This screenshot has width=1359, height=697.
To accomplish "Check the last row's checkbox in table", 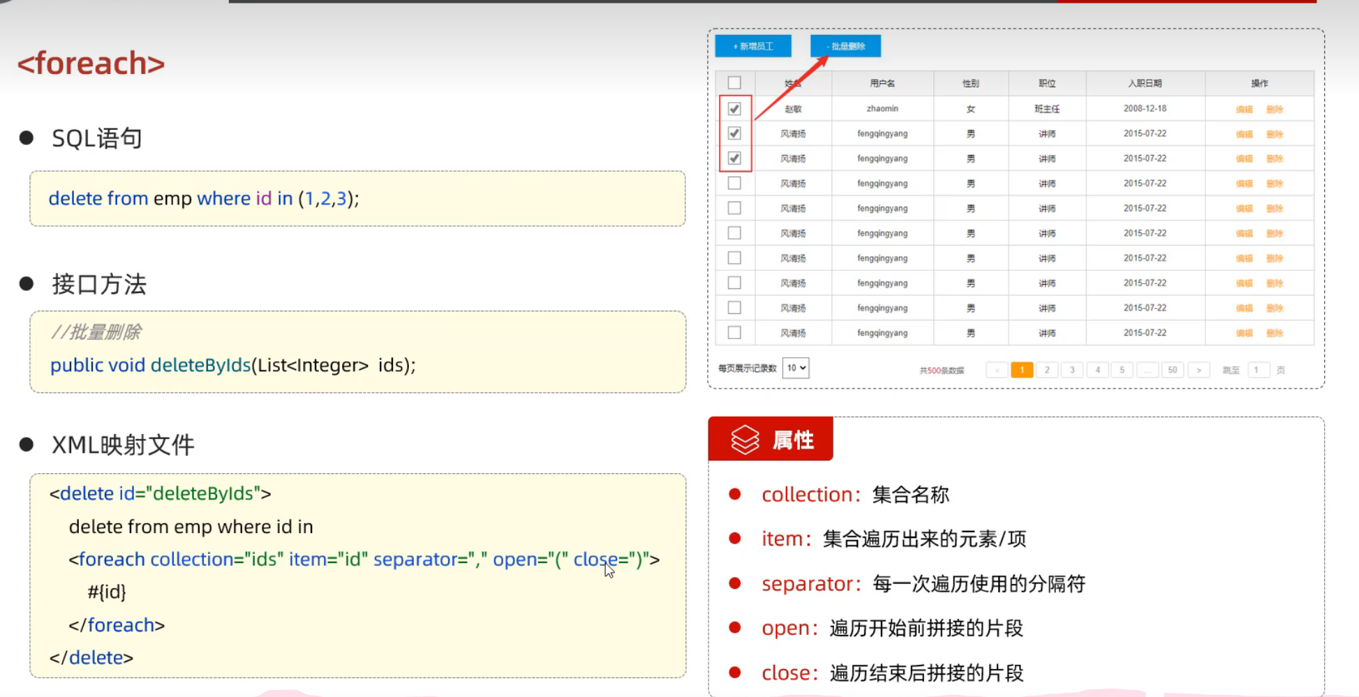I will (x=734, y=333).
